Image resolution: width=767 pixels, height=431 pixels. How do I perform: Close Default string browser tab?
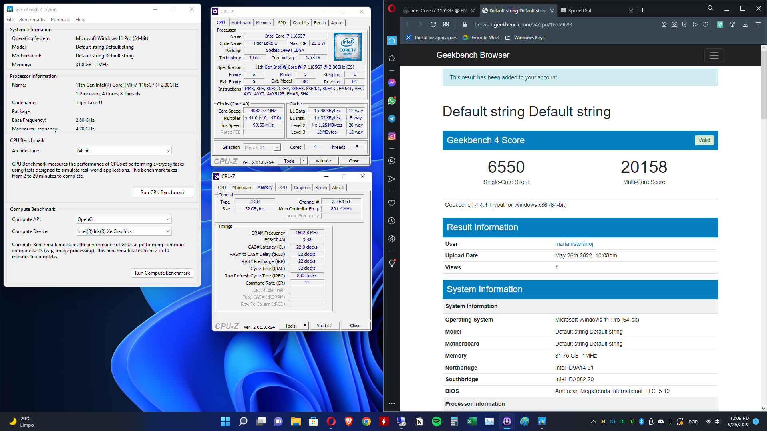click(x=552, y=11)
